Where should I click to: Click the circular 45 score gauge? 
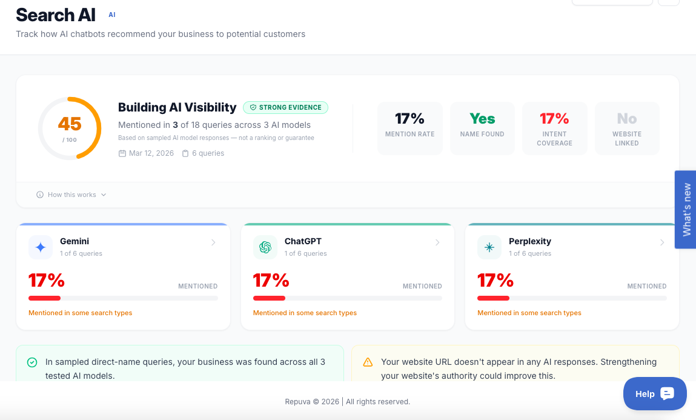point(70,128)
